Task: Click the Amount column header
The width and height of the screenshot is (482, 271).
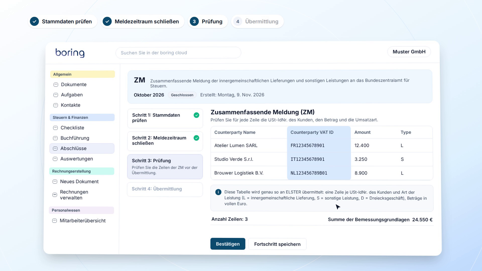Action: pos(362,132)
